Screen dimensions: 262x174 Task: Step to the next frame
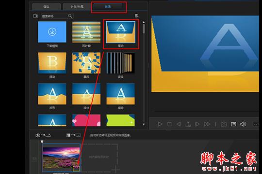(197, 124)
